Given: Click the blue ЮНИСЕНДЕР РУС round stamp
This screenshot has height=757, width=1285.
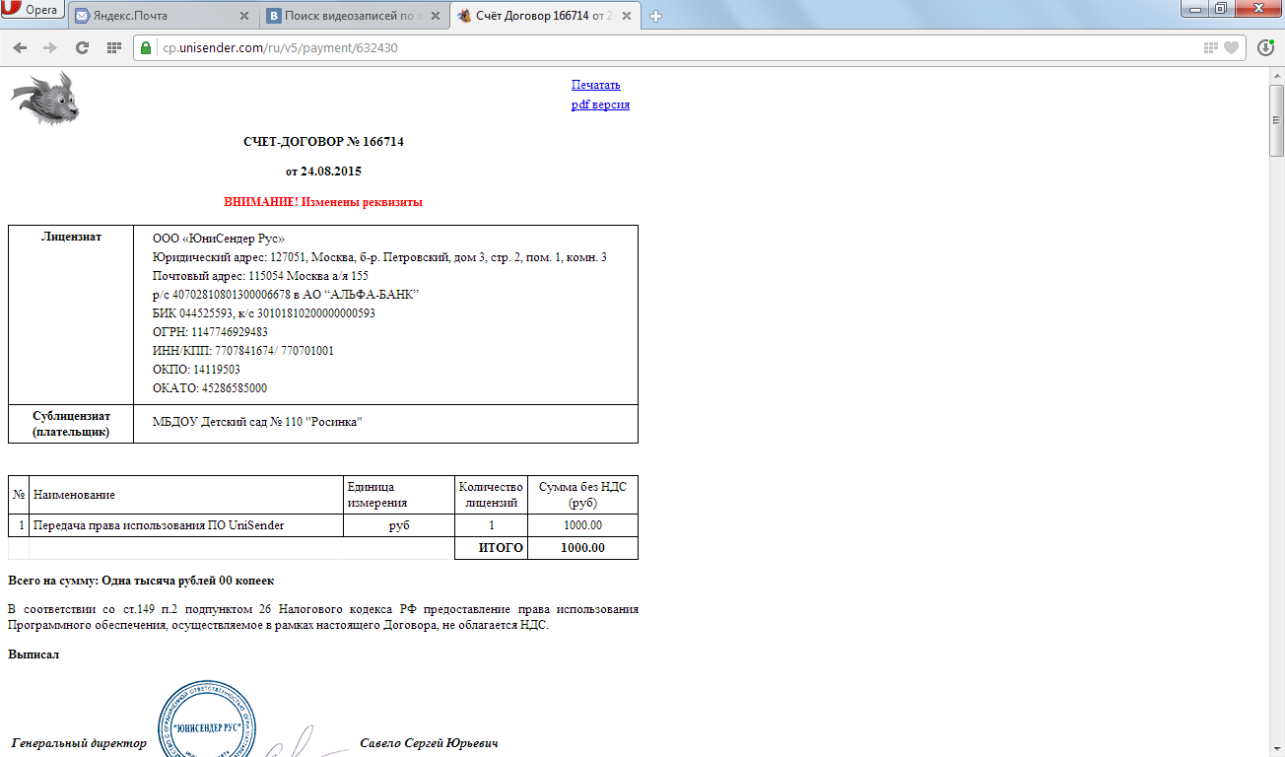Looking at the screenshot, I should tap(207, 718).
